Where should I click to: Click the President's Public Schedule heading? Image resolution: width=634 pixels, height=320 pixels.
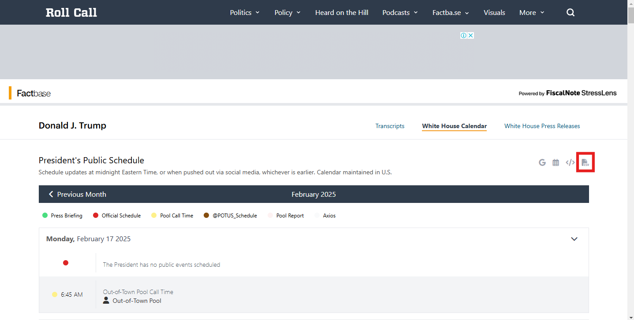click(91, 160)
